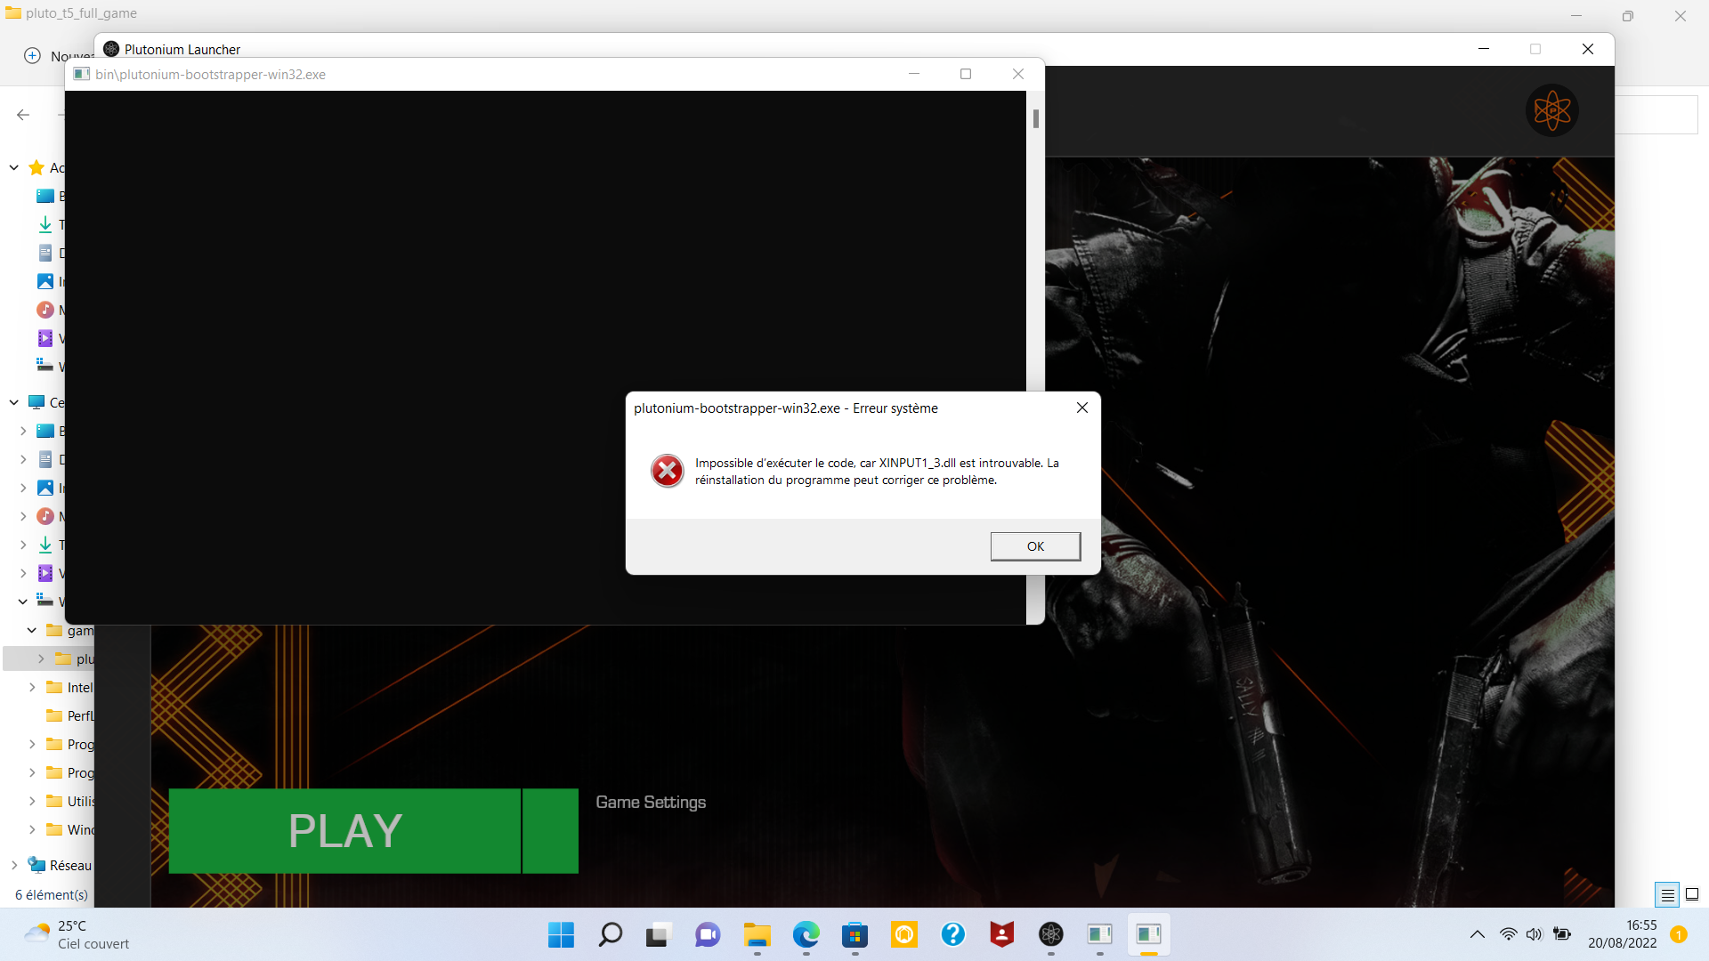Click the Plutonium atom logo in launcher header
1709x961 pixels.
tap(1552, 110)
